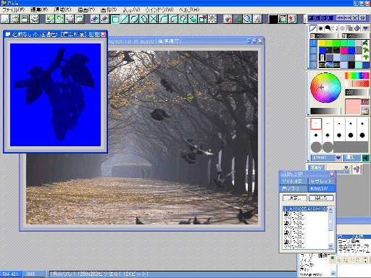371x278 pixels.
Task: Click the Undo arrow toolbar icon
Action: pyautogui.click(x=50, y=19)
